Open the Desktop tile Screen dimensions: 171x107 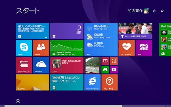tap(32, 82)
